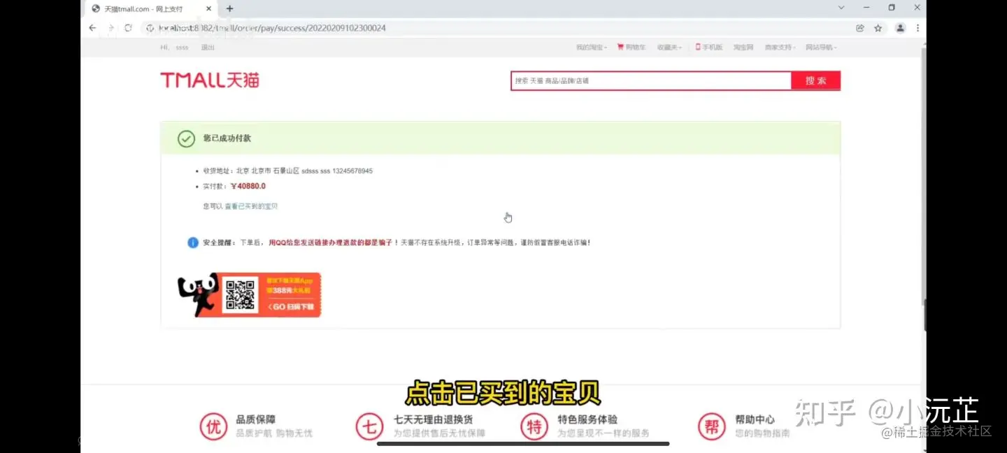Click the red scam warning text

coord(331,243)
